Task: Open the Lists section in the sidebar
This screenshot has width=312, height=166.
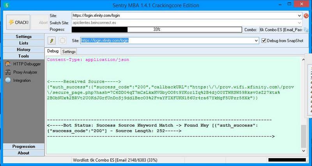Action: point(24,43)
